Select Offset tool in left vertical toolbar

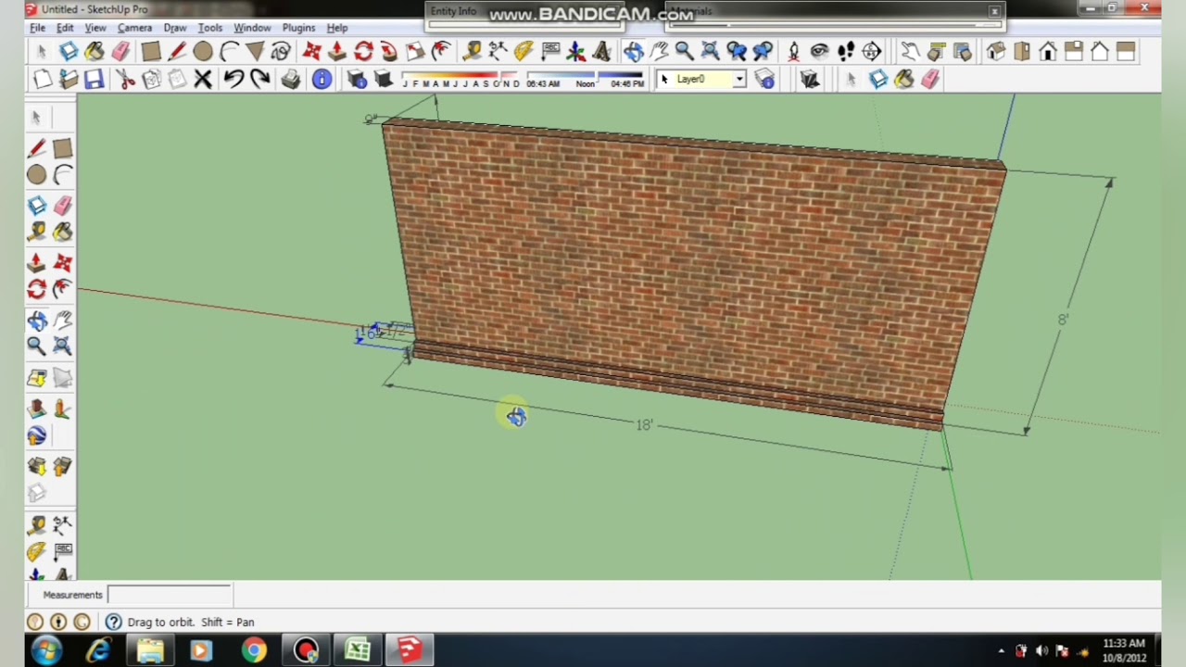(62, 290)
